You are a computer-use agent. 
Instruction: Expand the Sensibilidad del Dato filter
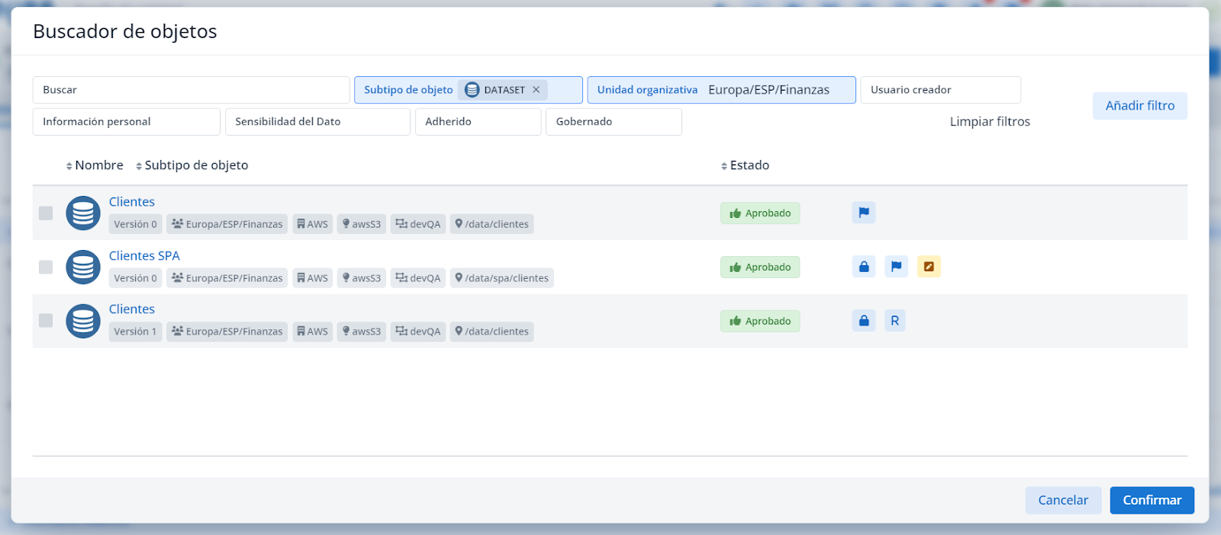(317, 122)
